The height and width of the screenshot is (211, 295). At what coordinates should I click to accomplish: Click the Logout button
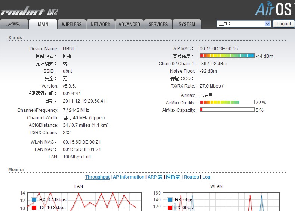(284, 24)
